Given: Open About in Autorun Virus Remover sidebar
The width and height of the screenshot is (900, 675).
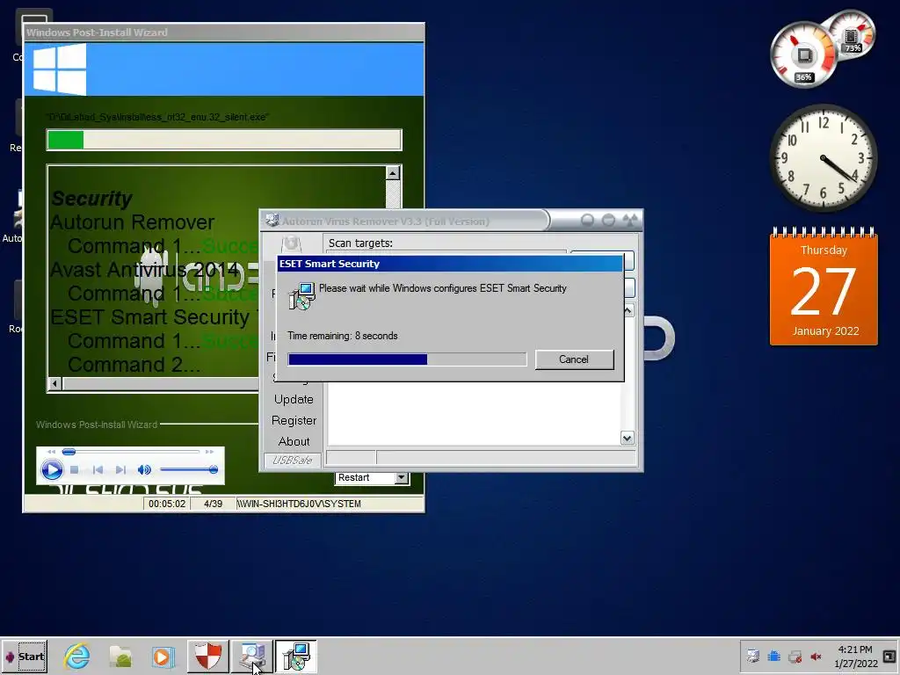Looking at the screenshot, I should [294, 441].
